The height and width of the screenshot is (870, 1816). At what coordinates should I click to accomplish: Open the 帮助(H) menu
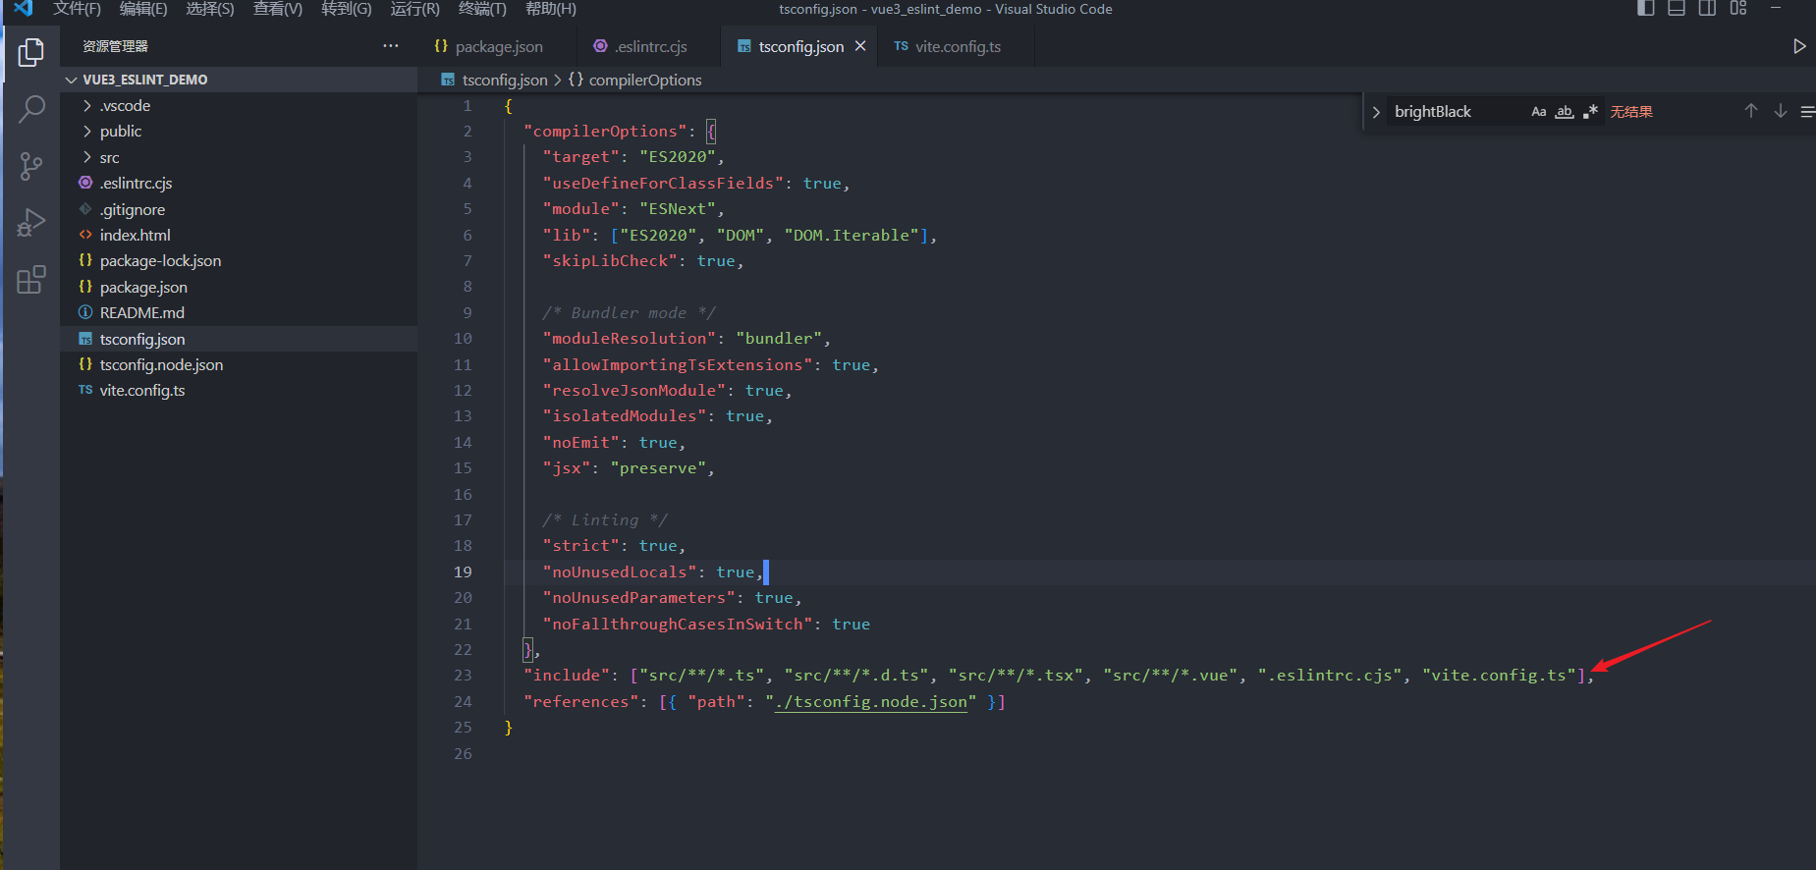[x=551, y=9]
